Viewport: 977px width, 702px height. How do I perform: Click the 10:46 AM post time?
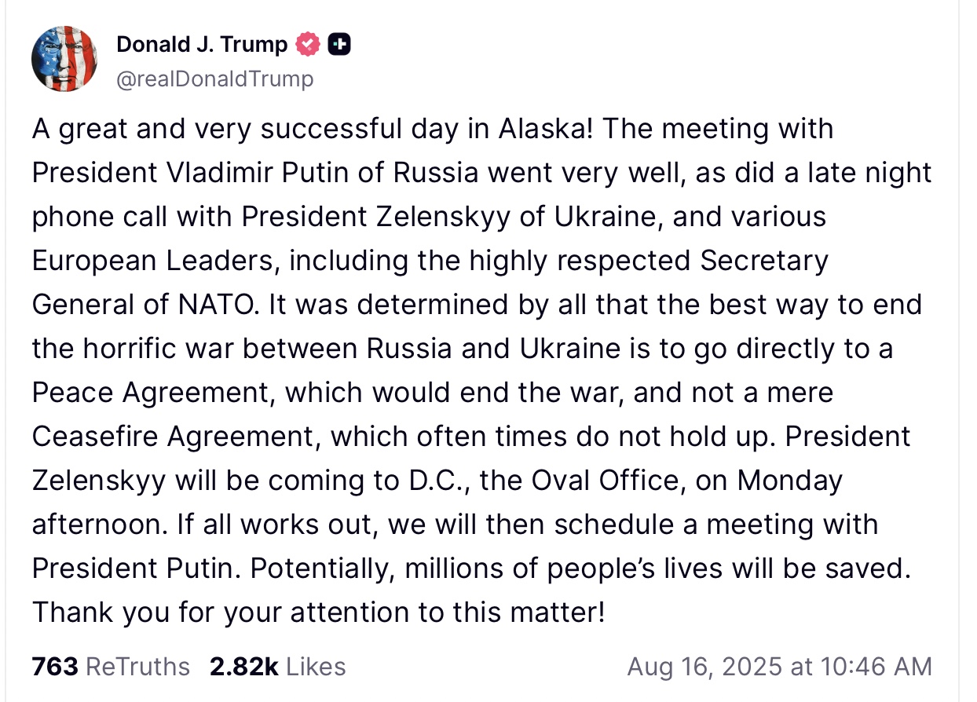point(875,667)
